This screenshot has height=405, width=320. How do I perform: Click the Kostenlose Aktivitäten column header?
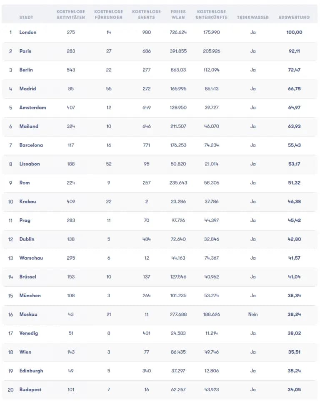click(71, 15)
